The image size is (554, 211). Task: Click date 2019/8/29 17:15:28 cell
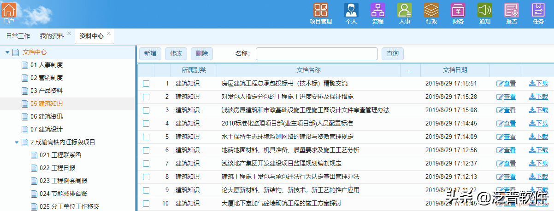[451, 97]
